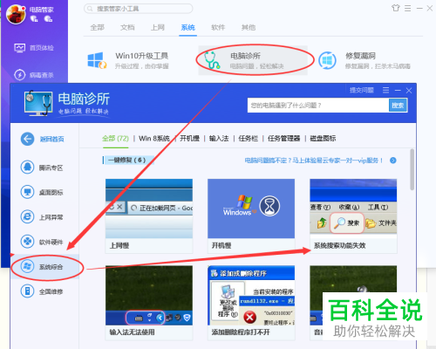Open the 电脑诊所 window menu icon
The width and height of the screenshot is (436, 349).
point(385,90)
